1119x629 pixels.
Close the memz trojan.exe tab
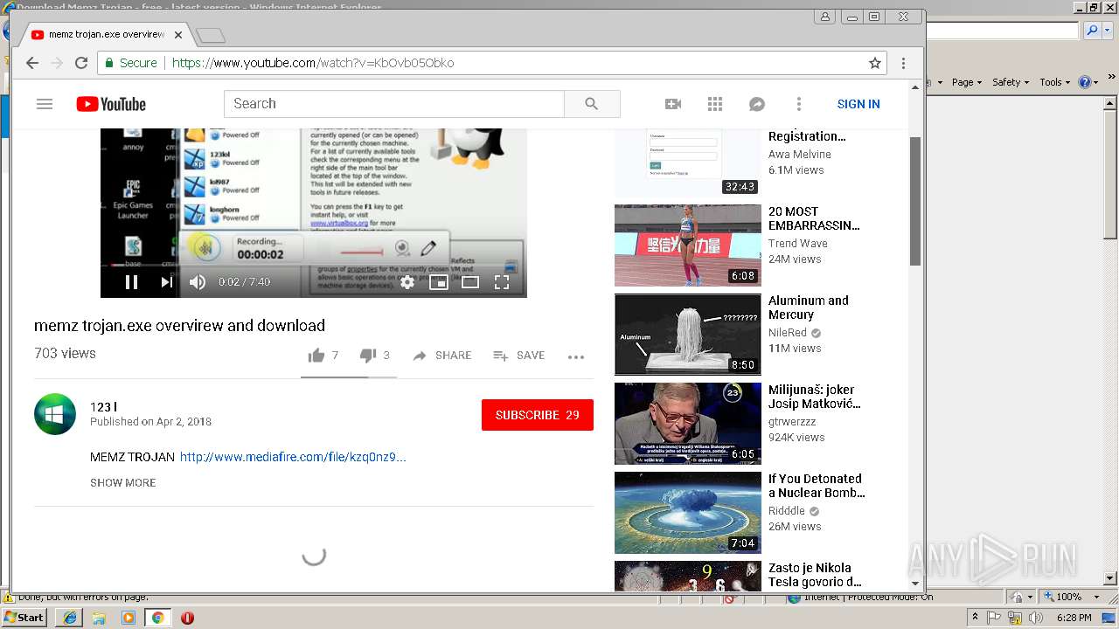click(x=178, y=35)
